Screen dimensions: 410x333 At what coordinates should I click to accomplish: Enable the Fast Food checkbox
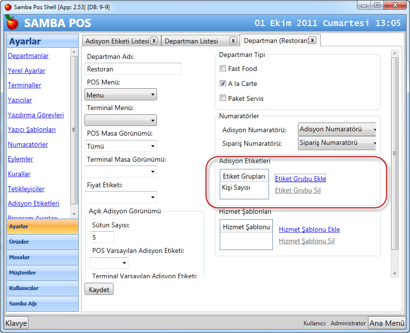point(223,69)
